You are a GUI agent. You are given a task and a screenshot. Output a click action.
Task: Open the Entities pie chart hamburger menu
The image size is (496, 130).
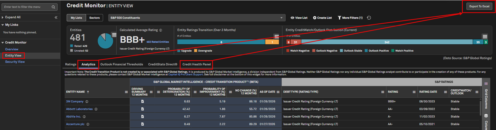pos(114,35)
